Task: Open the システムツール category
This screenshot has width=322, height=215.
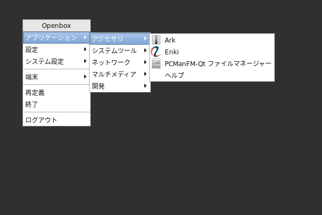Action: click(120, 51)
